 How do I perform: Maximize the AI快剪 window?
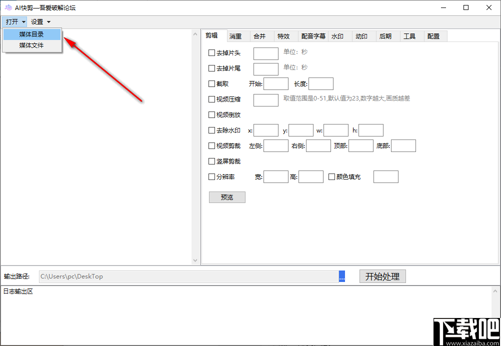click(x=466, y=7)
